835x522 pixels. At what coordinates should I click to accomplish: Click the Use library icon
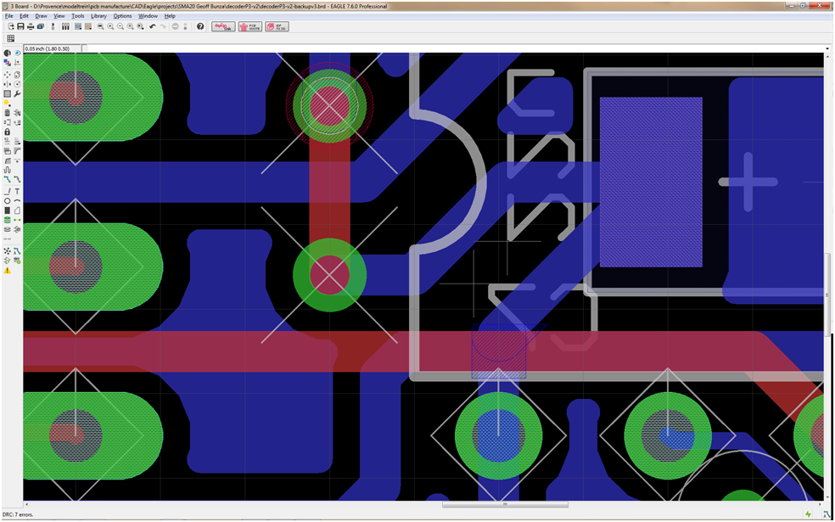65,26
